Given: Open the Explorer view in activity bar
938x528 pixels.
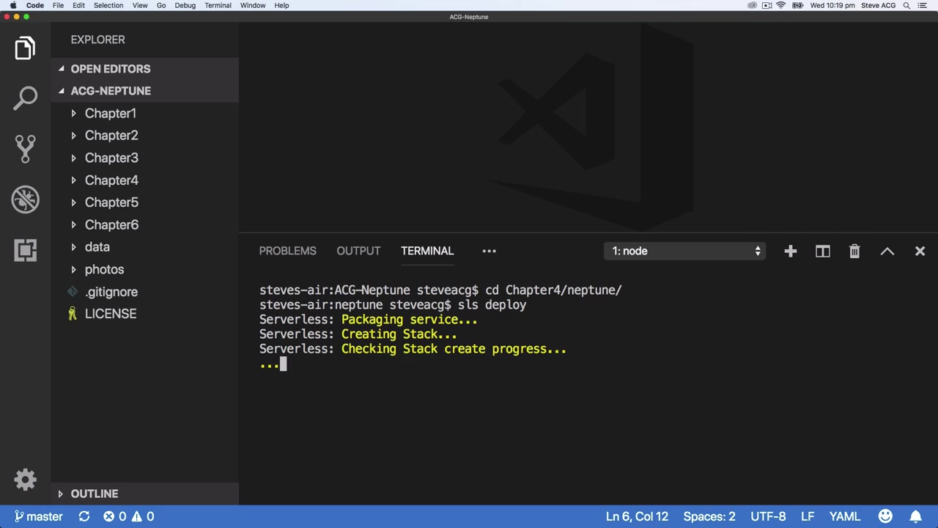Looking at the screenshot, I should click(x=25, y=48).
